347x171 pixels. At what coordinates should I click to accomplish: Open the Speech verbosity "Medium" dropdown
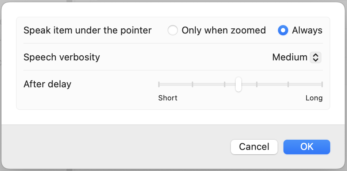296,57
